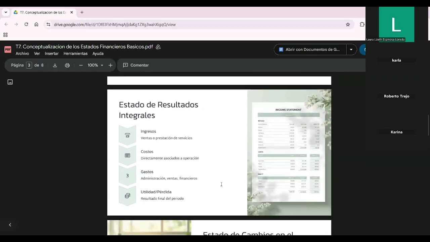Select the Estado de Resultados Integrales heading
Image resolution: width=430 pixels, height=242 pixels.
click(159, 110)
